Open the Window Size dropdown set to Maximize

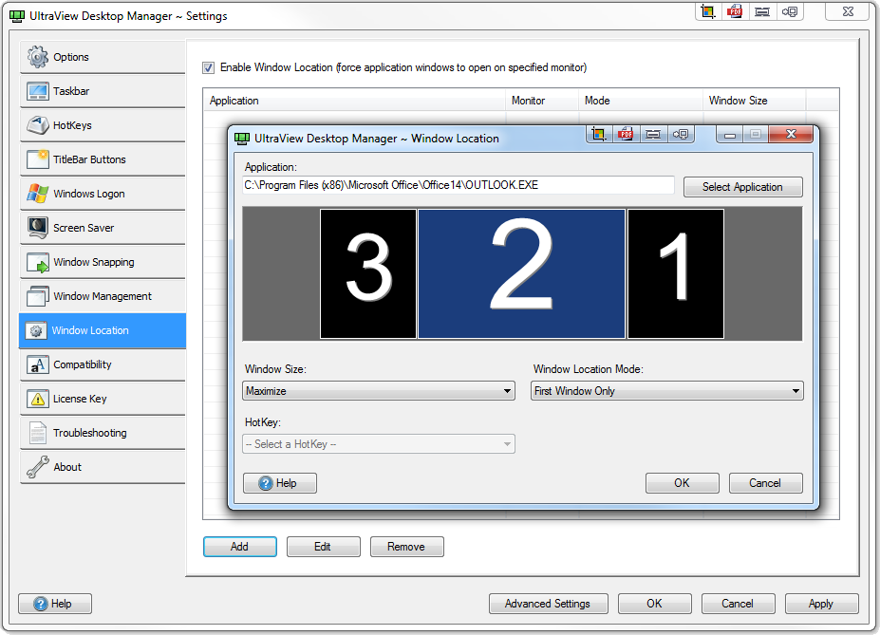click(x=379, y=391)
